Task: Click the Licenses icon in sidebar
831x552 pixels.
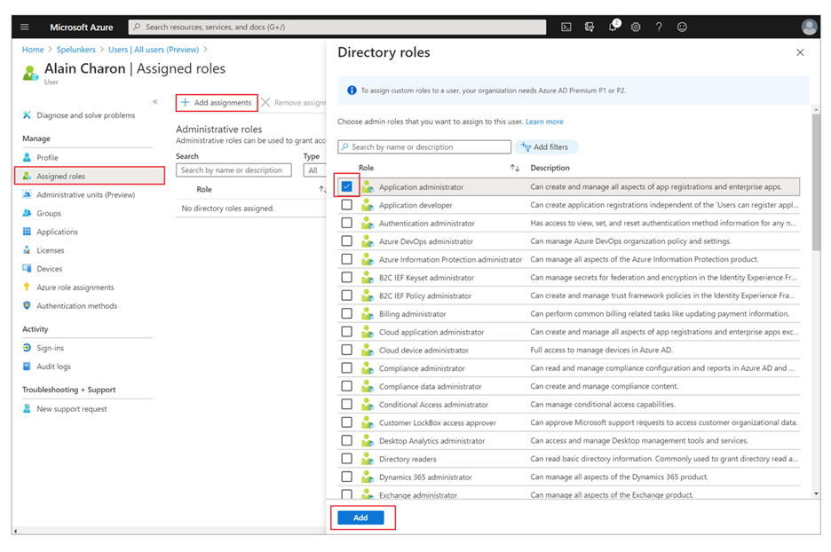Action: tap(27, 250)
